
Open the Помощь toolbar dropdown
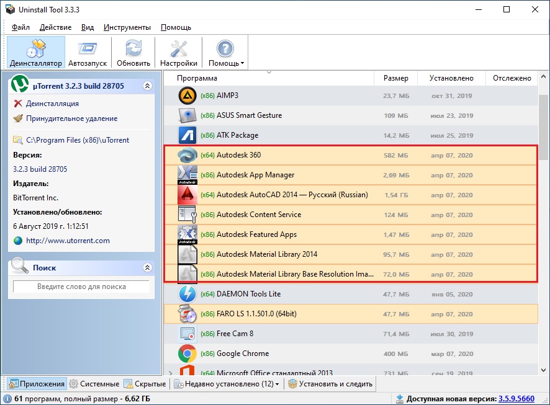pyautogui.click(x=225, y=52)
